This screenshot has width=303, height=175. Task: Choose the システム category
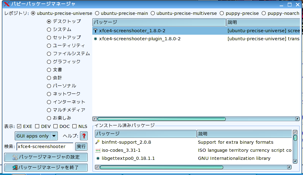pos(49,29)
